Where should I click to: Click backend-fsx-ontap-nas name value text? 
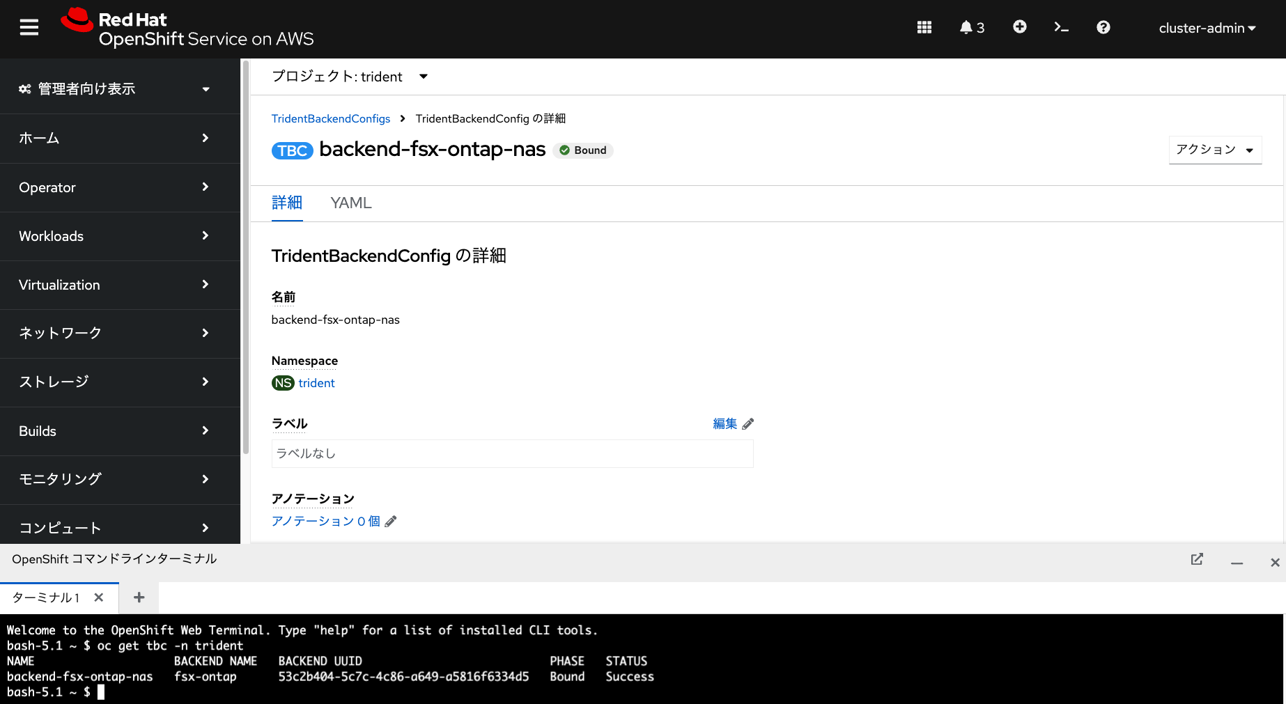336,320
